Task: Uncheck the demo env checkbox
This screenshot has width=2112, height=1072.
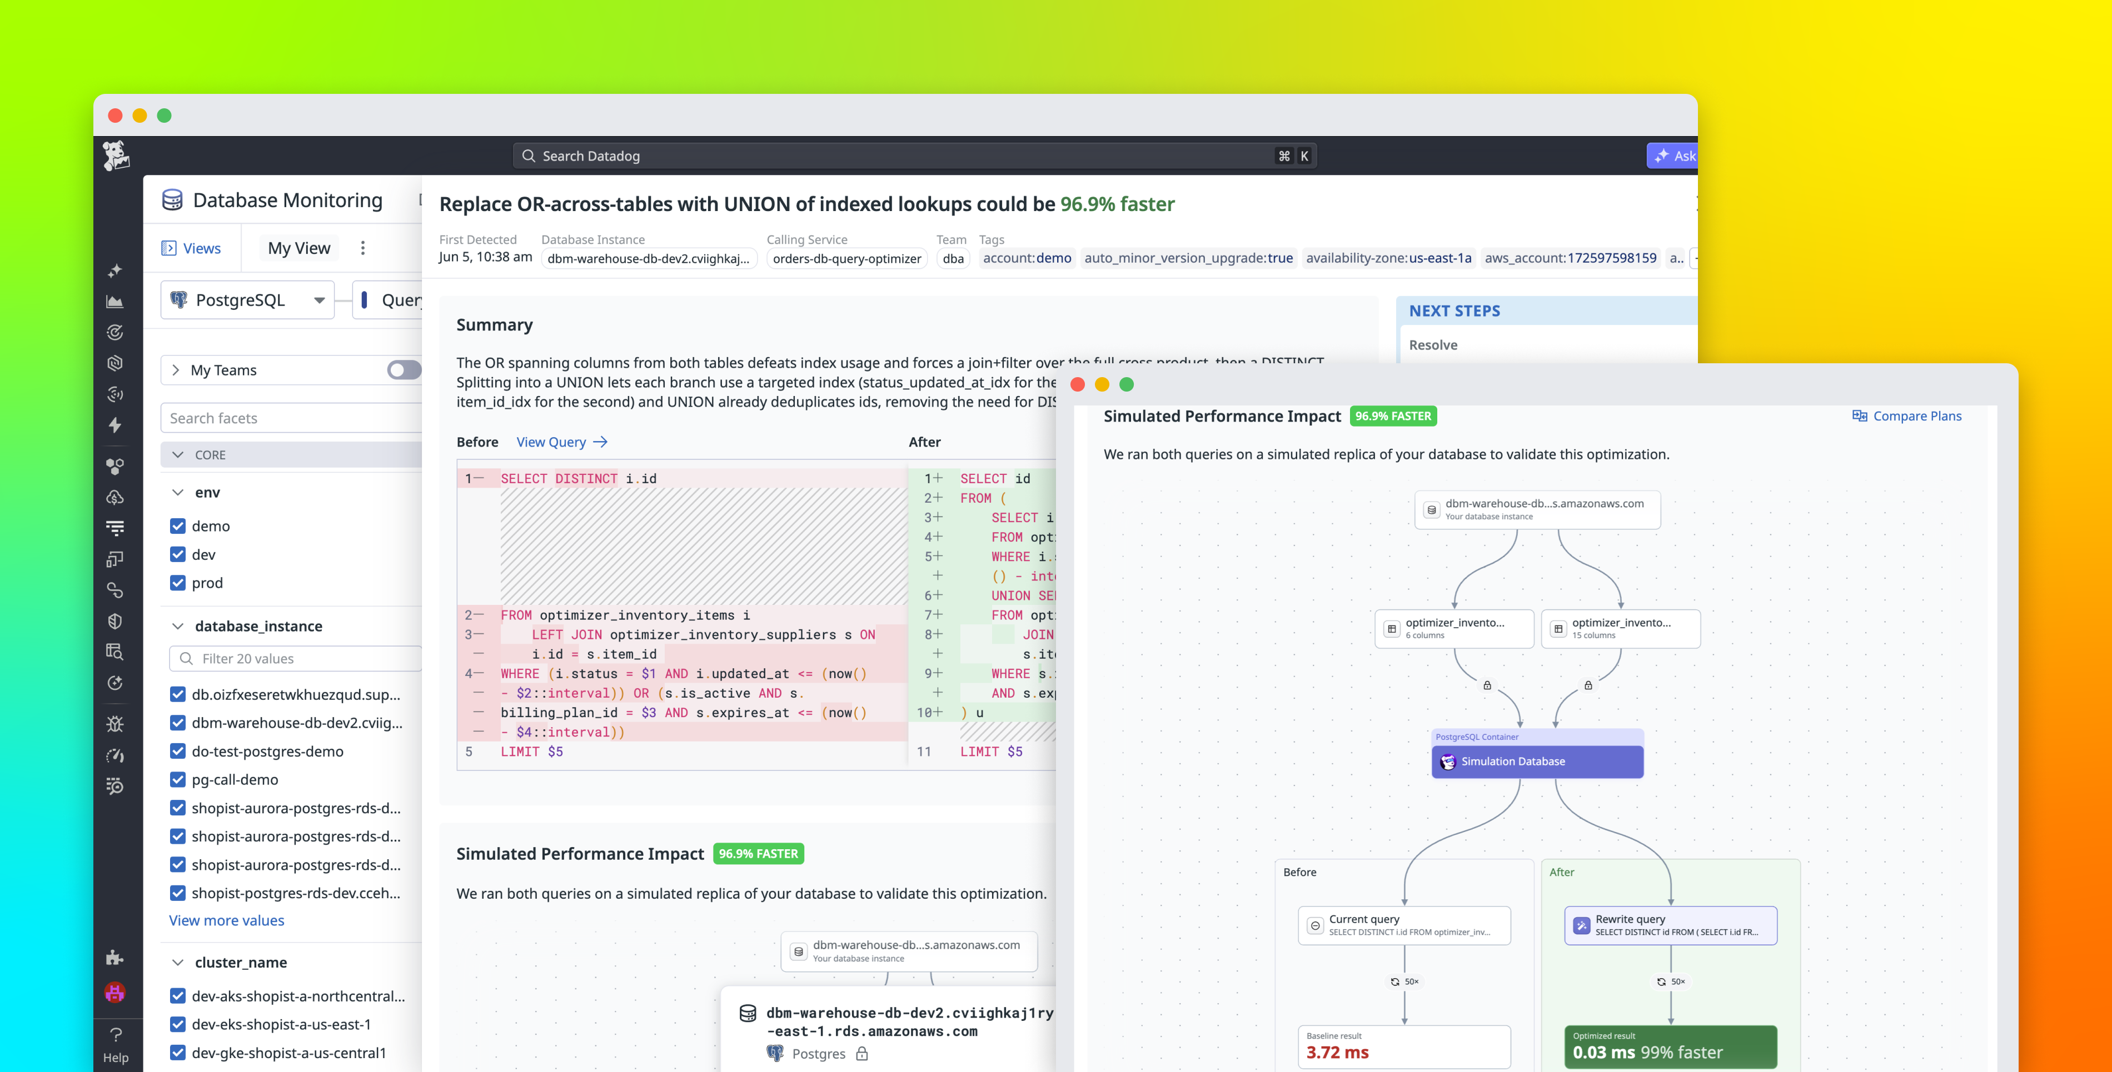Action: [x=178, y=526]
